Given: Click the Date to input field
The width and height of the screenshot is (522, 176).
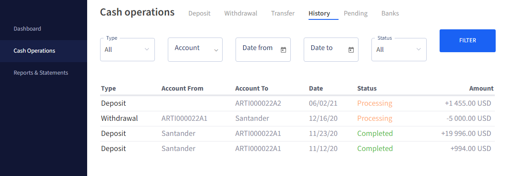Looking at the screenshot, I should (331, 50).
